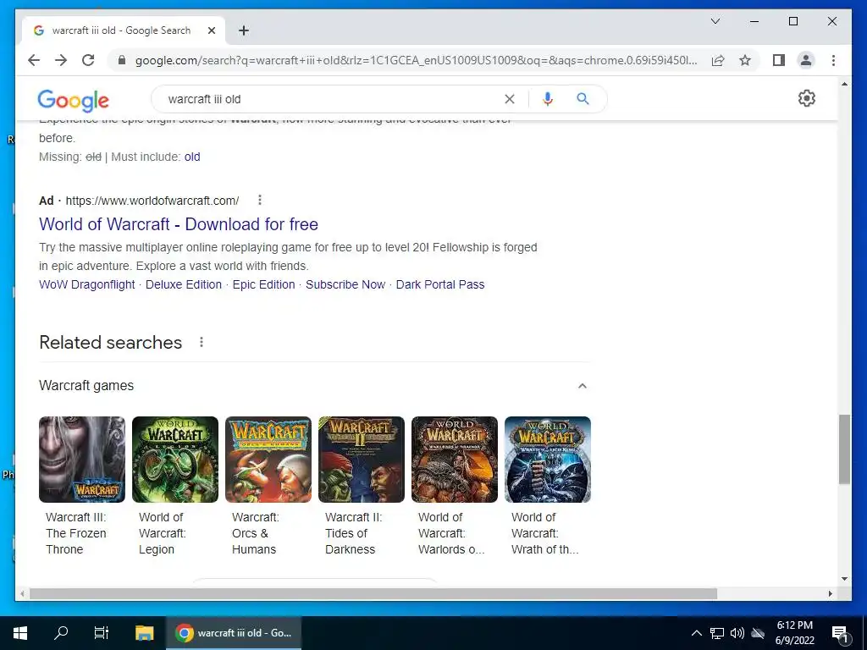Go back using the browser back arrow
This screenshot has height=650, width=867.
click(34, 60)
